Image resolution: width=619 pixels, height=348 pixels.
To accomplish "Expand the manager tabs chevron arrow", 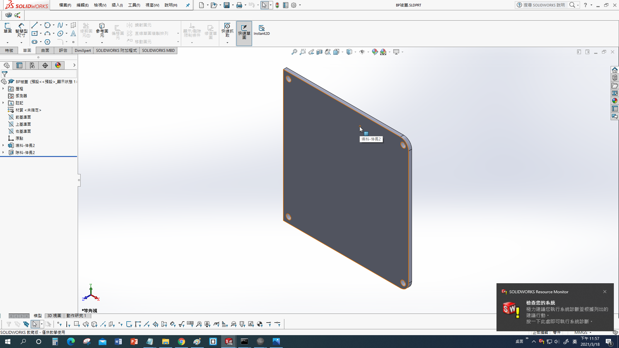I will click(x=74, y=65).
